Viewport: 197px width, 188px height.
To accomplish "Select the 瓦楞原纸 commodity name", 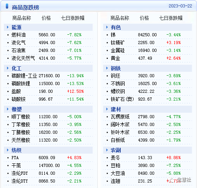I will (120, 117).
